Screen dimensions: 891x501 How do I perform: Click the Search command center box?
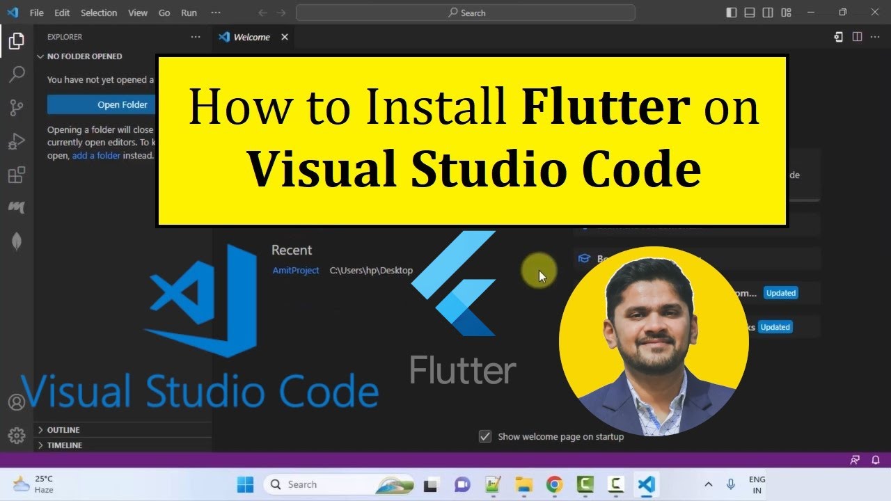(x=466, y=13)
